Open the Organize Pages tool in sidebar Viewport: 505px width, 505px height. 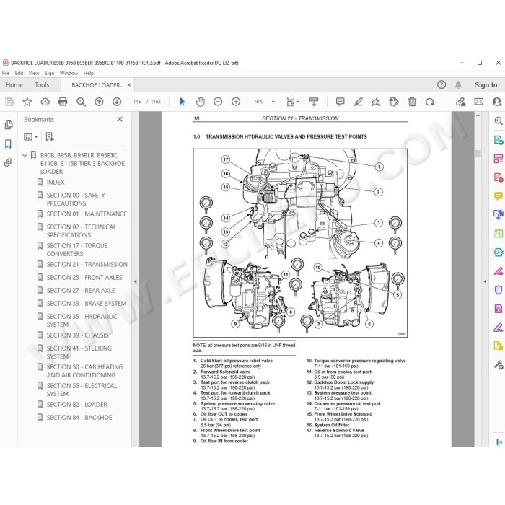click(499, 234)
